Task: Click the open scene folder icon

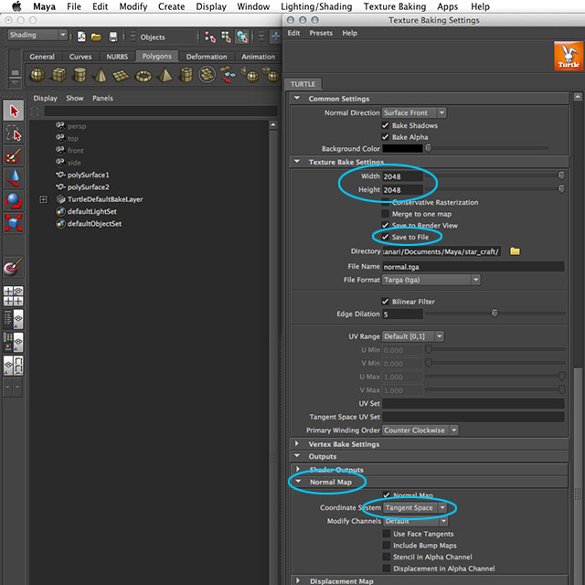Action: coord(97,37)
